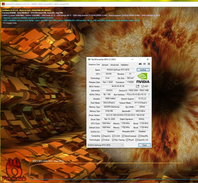Viewport: 198px width, 183px height.
Task: Open the NVIDIA GeForce RTX 3070 GPU dropdown
Action: [x=106, y=145]
